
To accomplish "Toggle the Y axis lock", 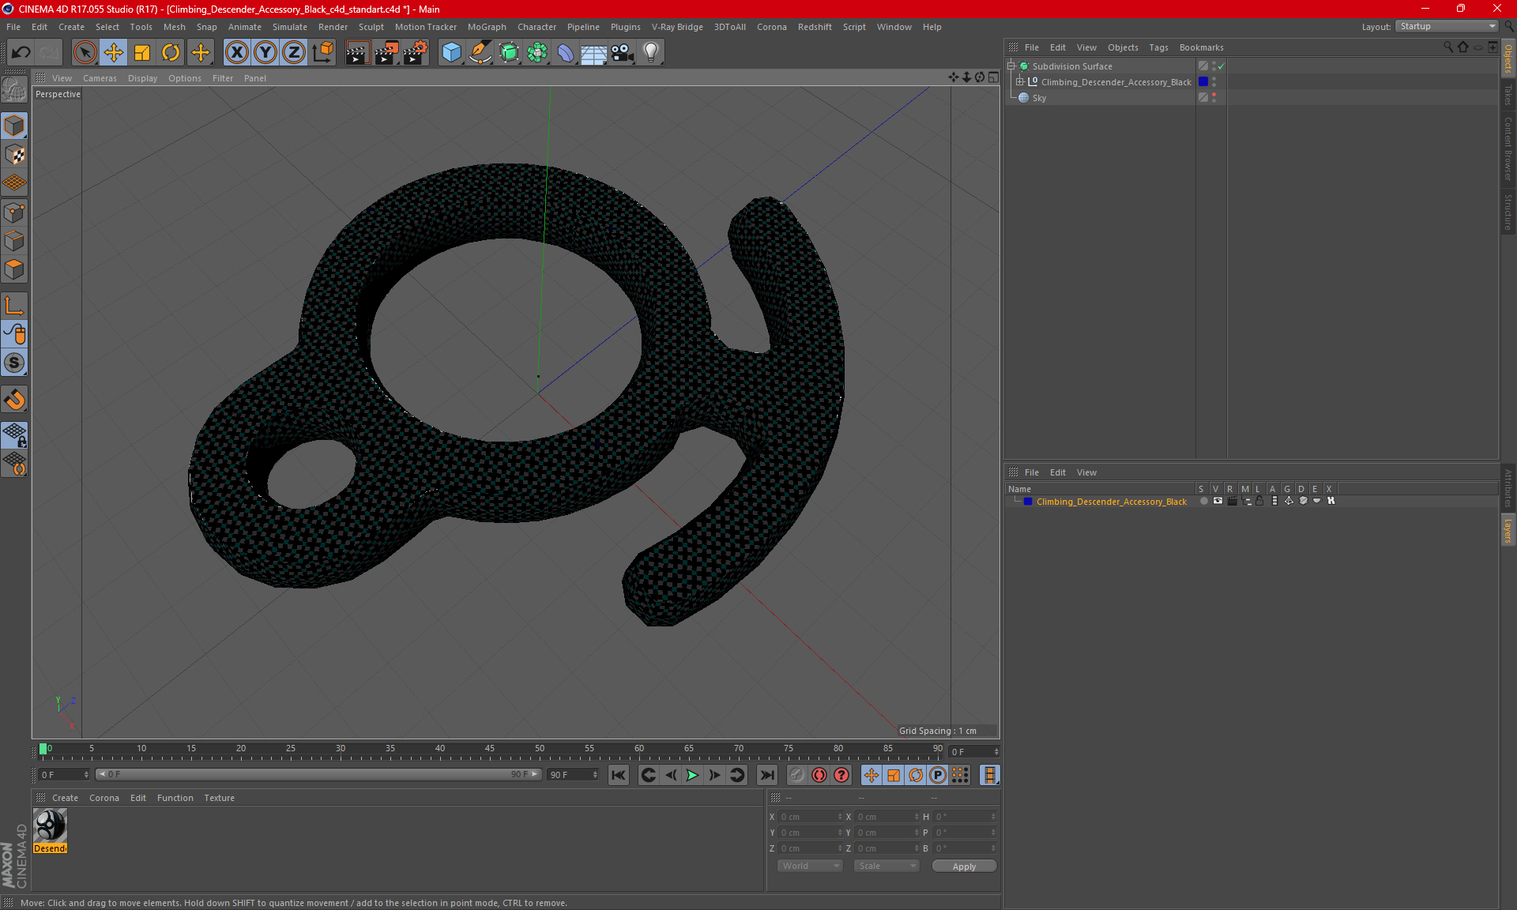I will (265, 53).
